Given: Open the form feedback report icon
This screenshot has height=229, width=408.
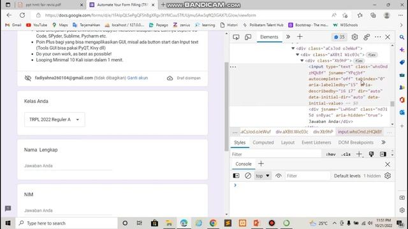Looking at the screenshot, I should [8, 209].
